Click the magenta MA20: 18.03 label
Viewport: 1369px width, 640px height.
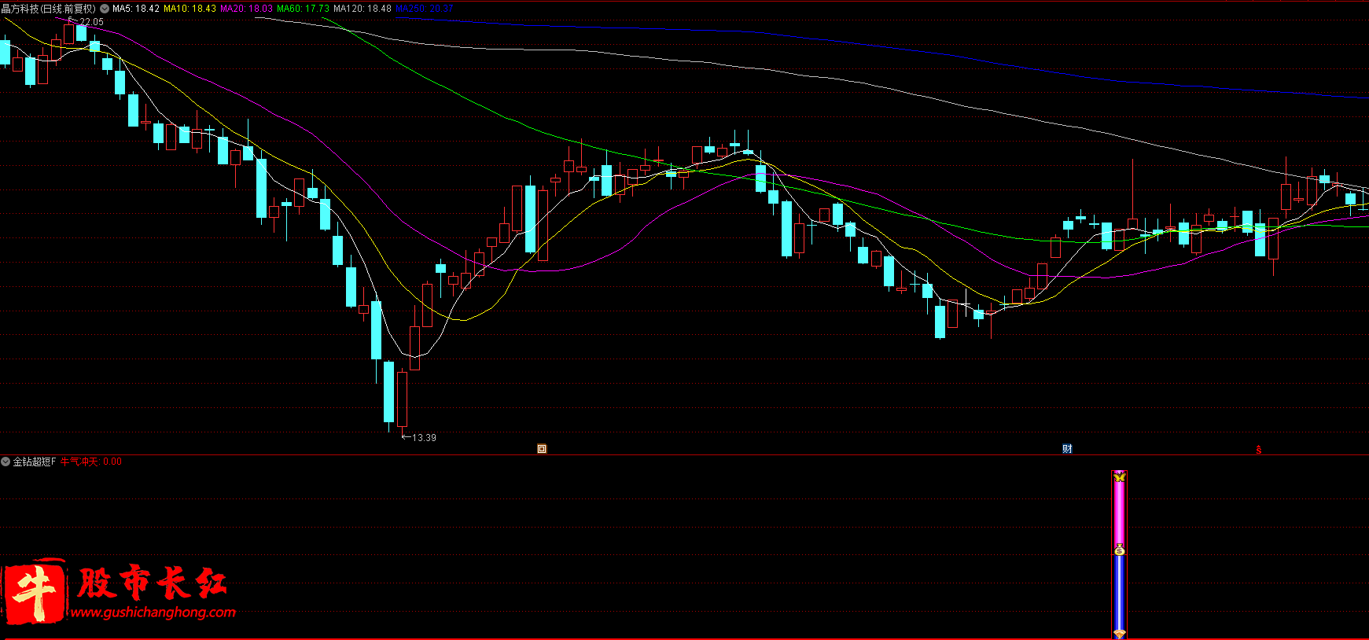click(x=246, y=9)
